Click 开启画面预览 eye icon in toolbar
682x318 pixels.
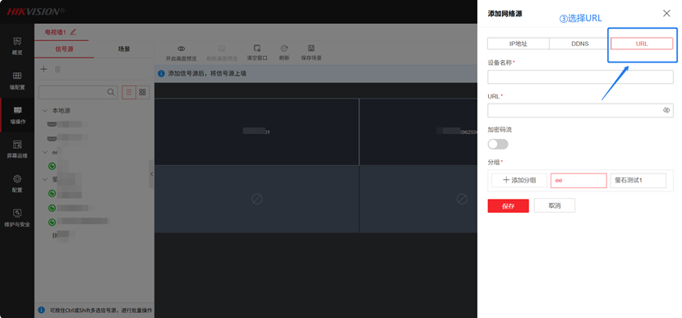182,48
